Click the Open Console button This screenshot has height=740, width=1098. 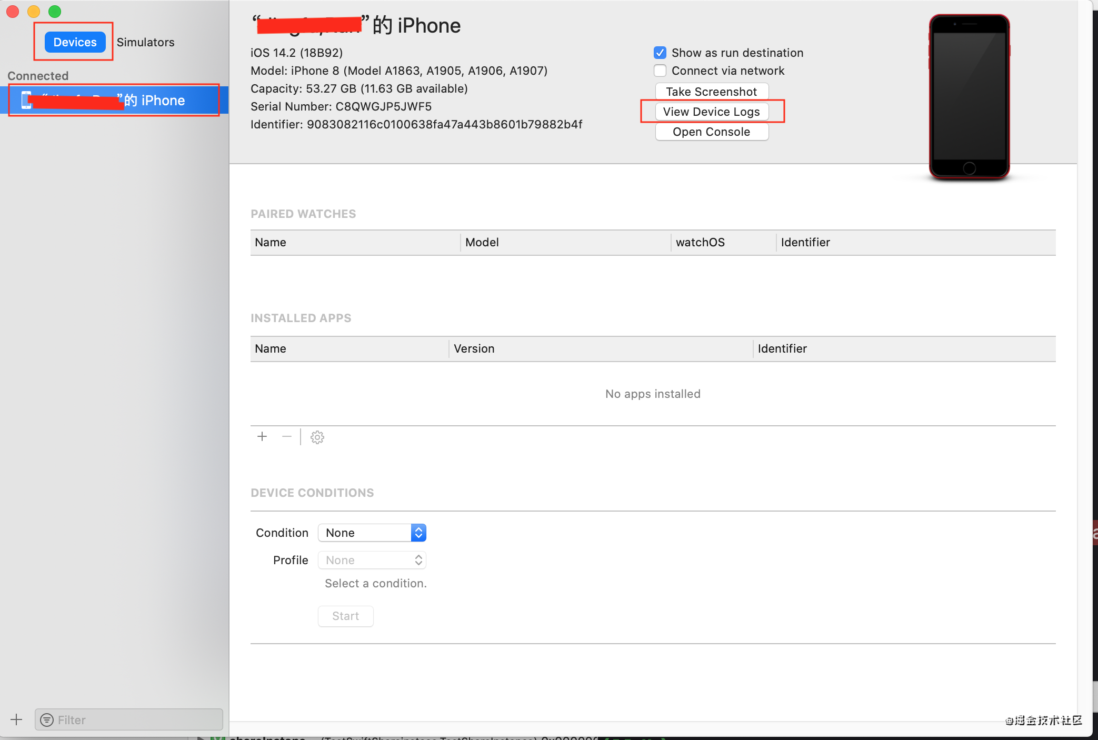coord(711,132)
